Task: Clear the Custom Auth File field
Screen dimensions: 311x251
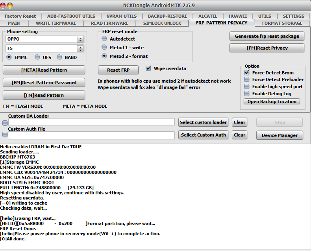Action: coord(239,135)
